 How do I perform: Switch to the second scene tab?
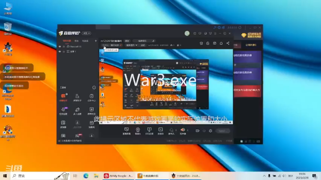tap(77, 41)
